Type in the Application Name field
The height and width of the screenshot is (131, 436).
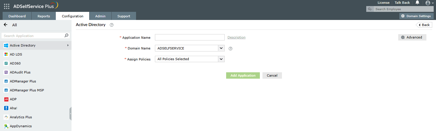pyautogui.click(x=190, y=37)
